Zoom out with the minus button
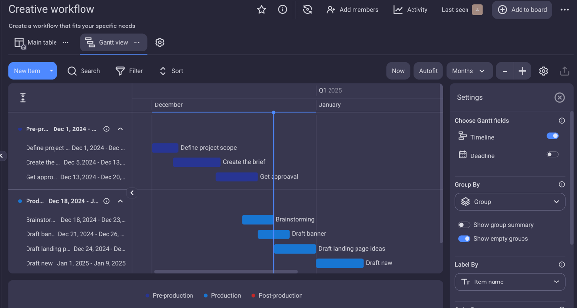This screenshot has height=308, width=577. click(x=505, y=71)
